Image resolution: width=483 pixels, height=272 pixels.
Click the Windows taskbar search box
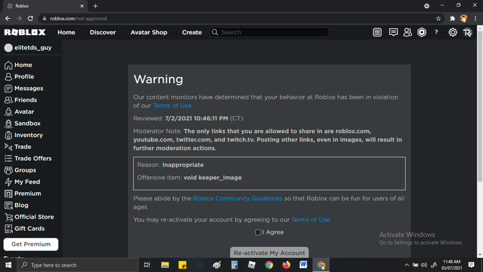(x=78, y=265)
